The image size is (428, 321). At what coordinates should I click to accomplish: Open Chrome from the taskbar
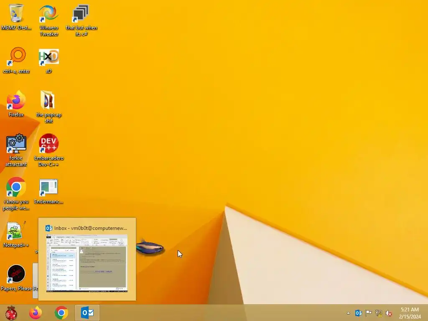click(x=61, y=313)
